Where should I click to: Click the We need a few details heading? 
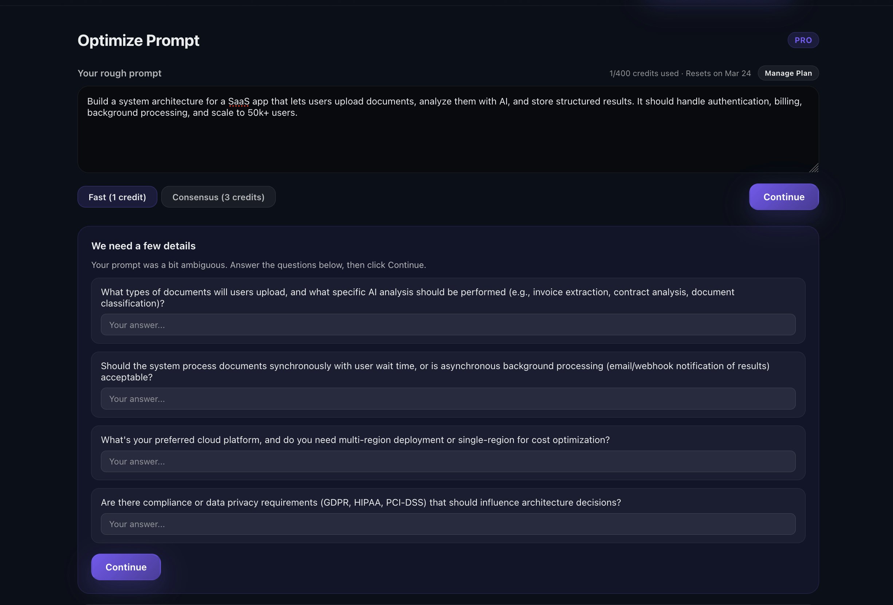tap(143, 246)
